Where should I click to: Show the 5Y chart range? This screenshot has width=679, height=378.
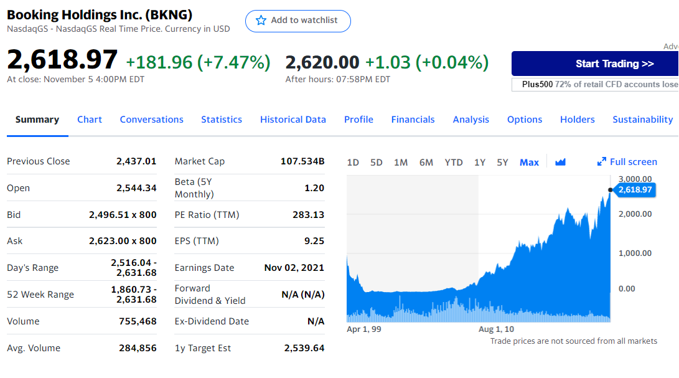[503, 162]
